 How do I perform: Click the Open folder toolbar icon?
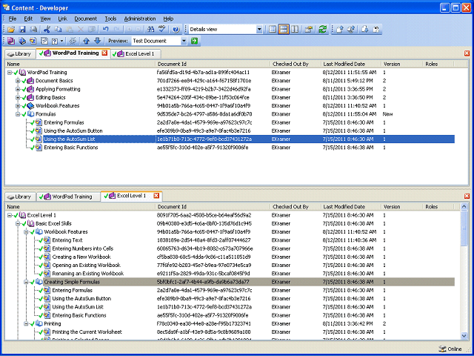coord(11,30)
